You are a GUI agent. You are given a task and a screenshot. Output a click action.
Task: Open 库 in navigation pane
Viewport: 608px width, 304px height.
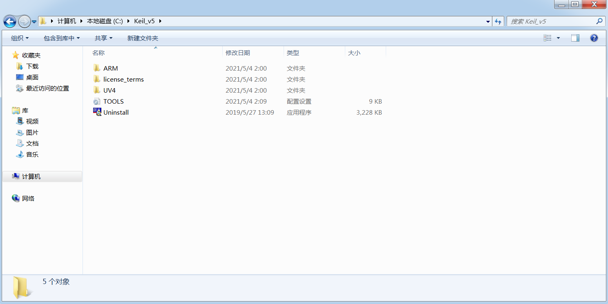[25, 111]
